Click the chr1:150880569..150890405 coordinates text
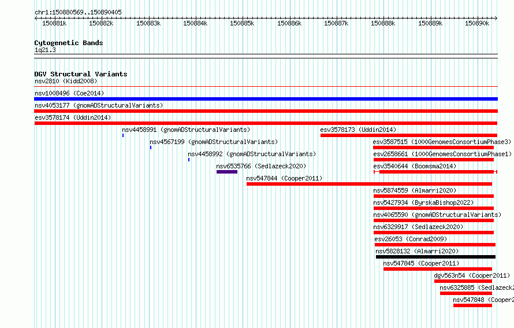This screenshot has width=514, height=328. coord(78,12)
